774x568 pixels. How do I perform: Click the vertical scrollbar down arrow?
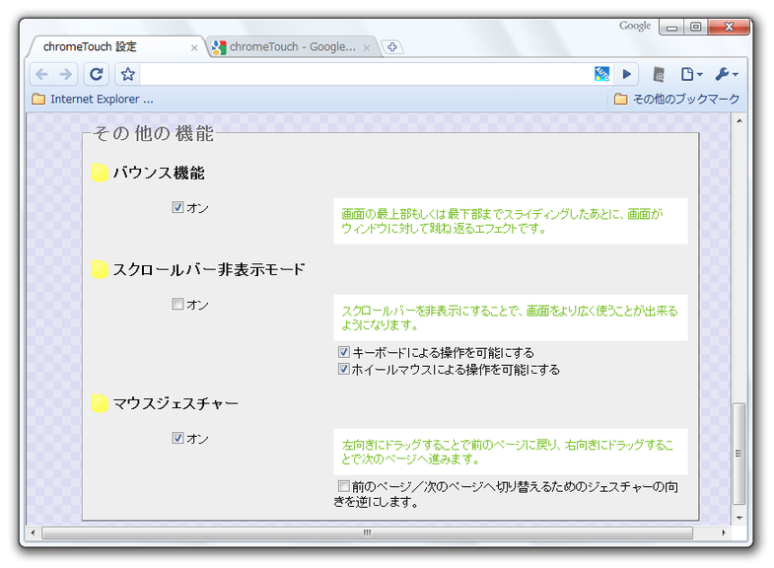coord(739,518)
